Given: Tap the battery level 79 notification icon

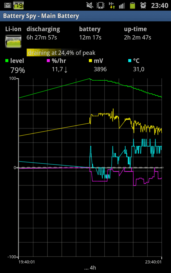Looking at the screenshot, I should [x=18, y=5].
